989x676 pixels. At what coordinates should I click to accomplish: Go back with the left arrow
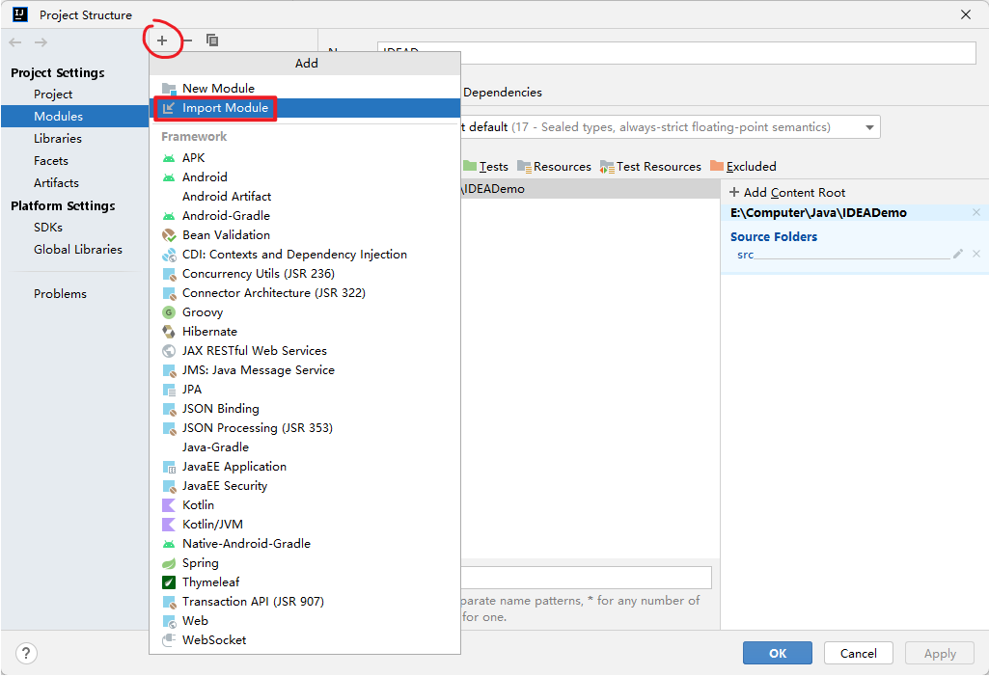[x=15, y=42]
